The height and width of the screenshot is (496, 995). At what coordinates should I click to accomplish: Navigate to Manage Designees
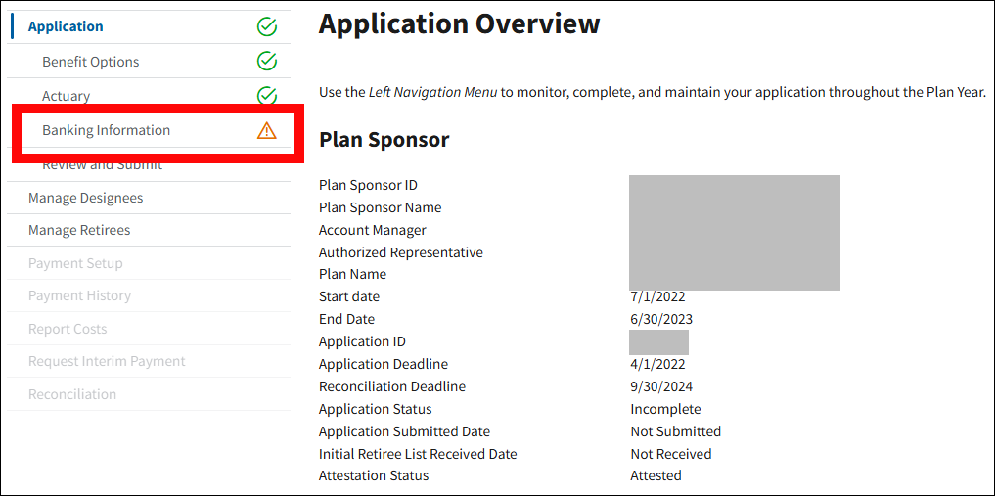(x=85, y=198)
